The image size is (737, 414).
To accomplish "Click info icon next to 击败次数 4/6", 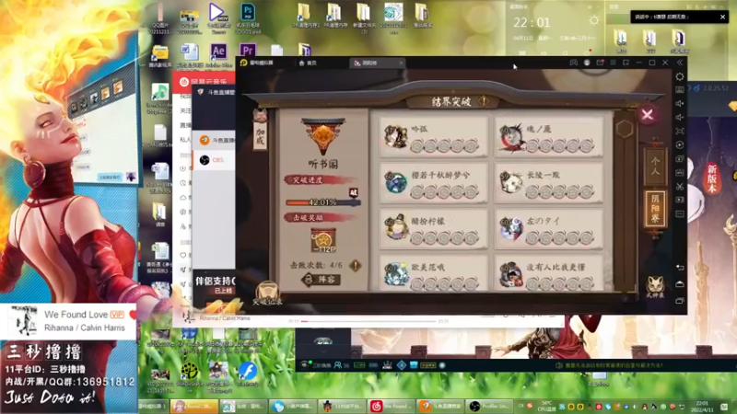I will click(x=356, y=265).
